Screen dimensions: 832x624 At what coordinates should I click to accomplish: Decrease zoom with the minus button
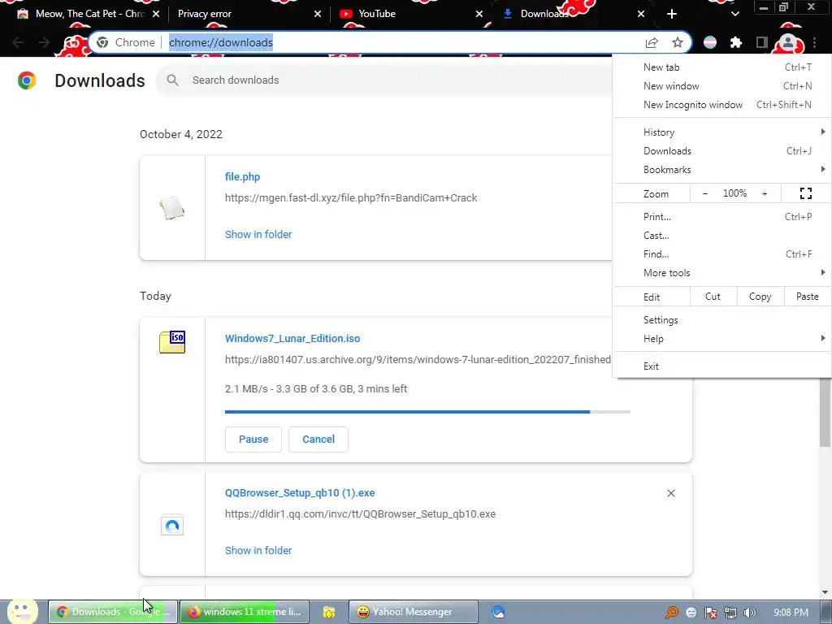pyautogui.click(x=705, y=193)
